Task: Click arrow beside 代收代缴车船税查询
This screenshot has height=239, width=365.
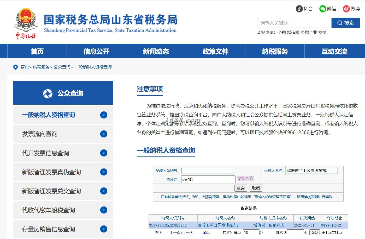Action: (104, 210)
